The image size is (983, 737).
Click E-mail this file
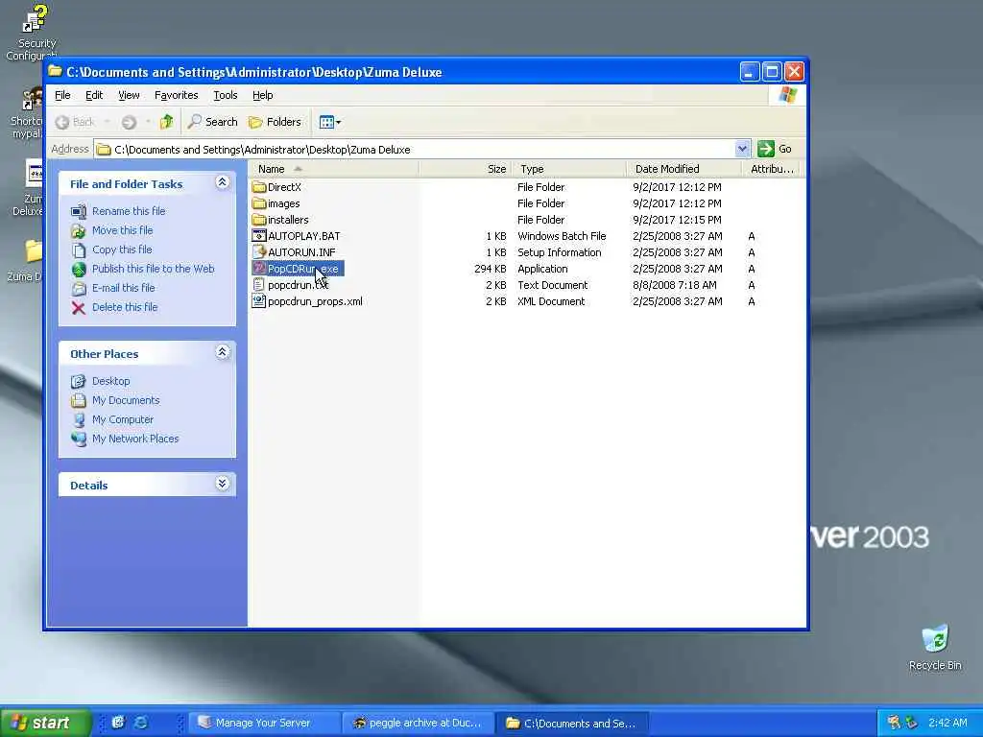pyautogui.click(x=124, y=288)
